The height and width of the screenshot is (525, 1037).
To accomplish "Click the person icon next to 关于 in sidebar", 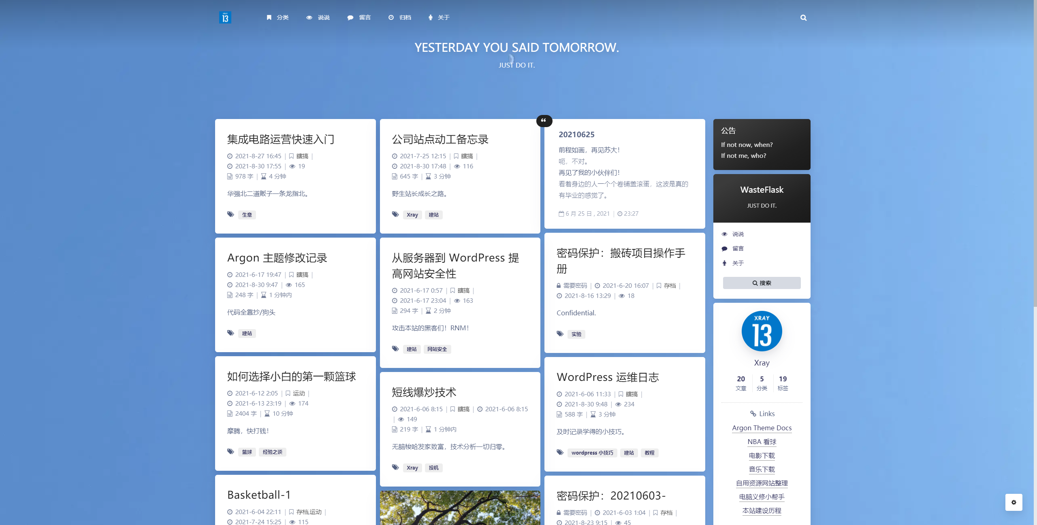I will click(725, 263).
